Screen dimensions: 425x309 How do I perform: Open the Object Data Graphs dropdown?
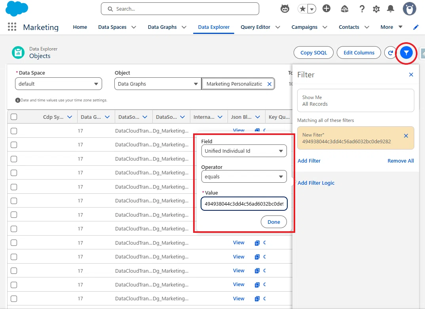[158, 84]
